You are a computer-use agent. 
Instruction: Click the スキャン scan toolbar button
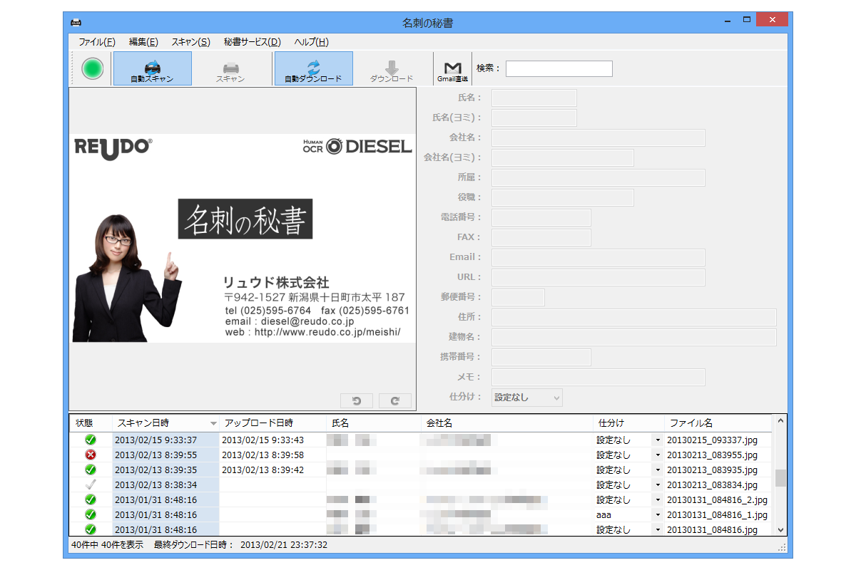tap(230, 68)
